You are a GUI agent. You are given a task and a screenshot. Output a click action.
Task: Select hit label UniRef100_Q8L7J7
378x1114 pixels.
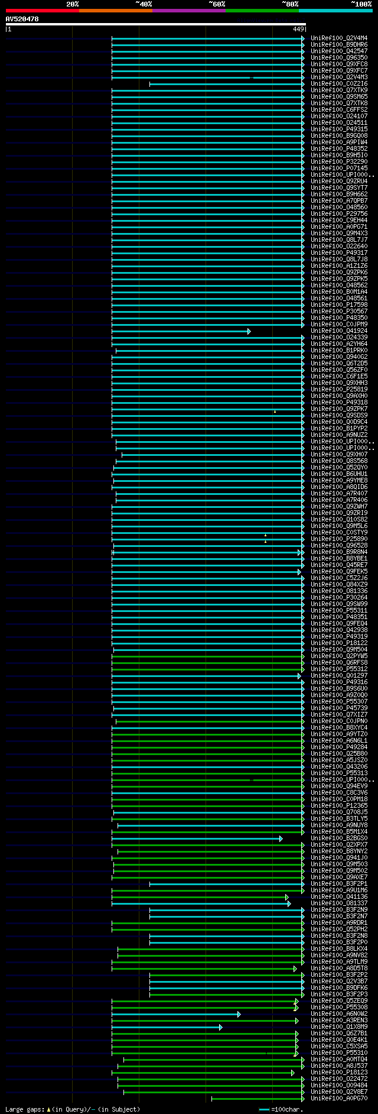point(339,240)
